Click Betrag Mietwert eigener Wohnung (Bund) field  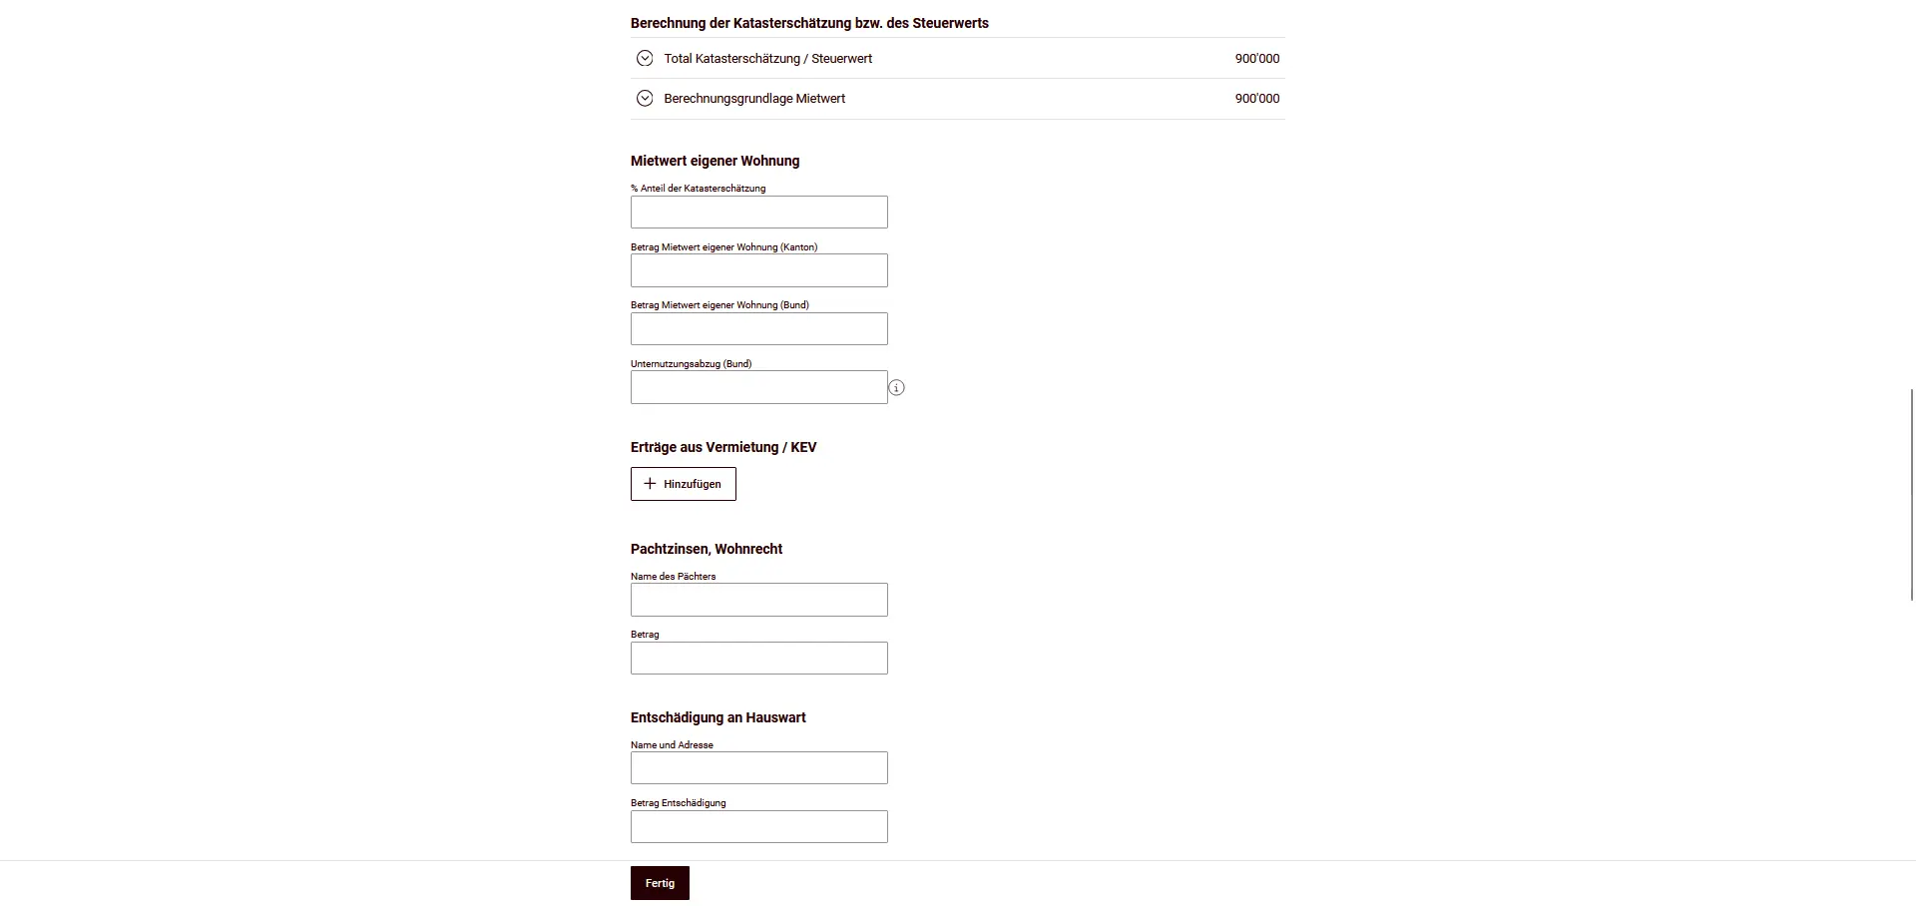[x=758, y=329]
